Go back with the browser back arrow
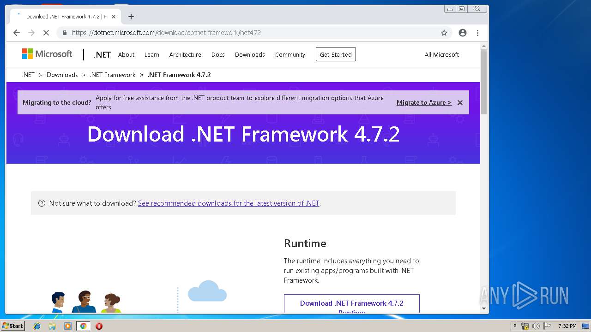 [x=17, y=33]
